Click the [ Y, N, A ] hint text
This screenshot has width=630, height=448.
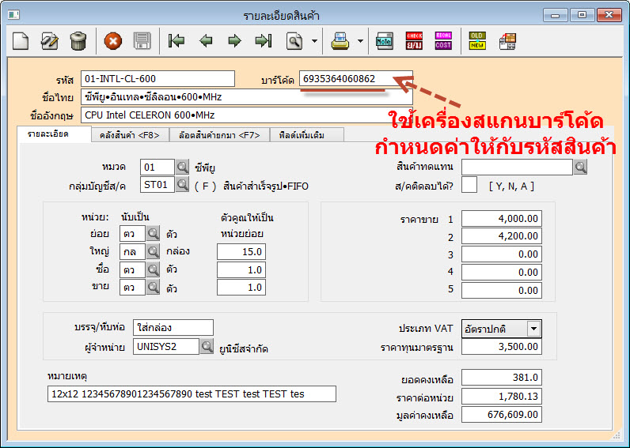click(x=511, y=186)
